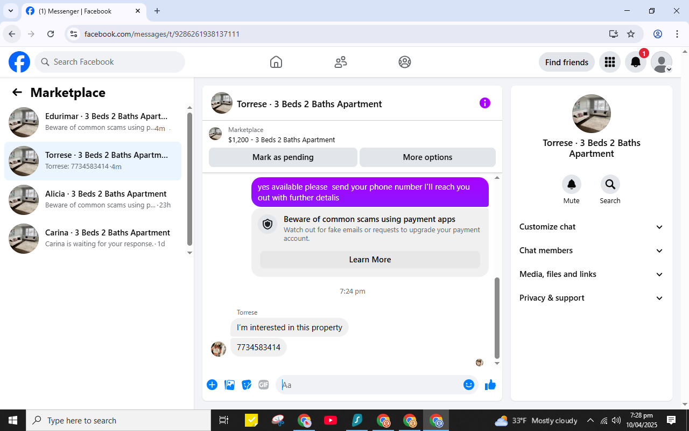Open the tab search dropdown arrow
The image size is (689, 431).
pos(10,11)
